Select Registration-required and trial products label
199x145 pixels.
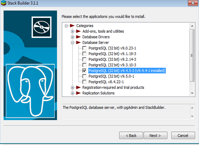pos(113,88)
